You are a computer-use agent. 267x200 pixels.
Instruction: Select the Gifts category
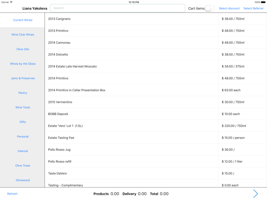click(23, 122)
